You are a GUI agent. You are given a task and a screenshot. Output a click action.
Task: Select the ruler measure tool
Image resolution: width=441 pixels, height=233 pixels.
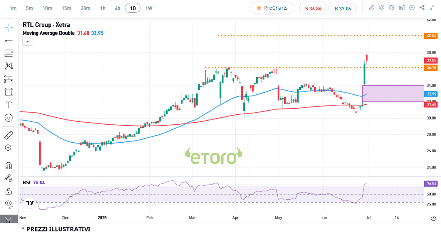click(8, 135)
